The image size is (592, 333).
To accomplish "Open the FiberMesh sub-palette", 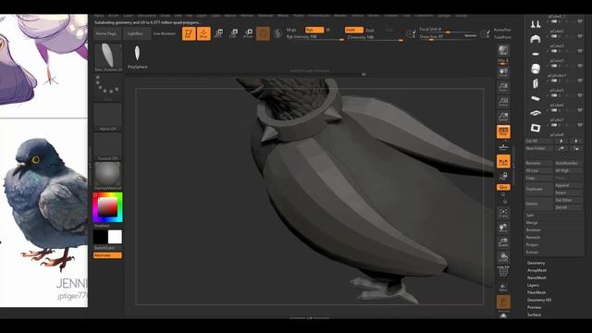I will pyautogui.click(x=536, y=292).
